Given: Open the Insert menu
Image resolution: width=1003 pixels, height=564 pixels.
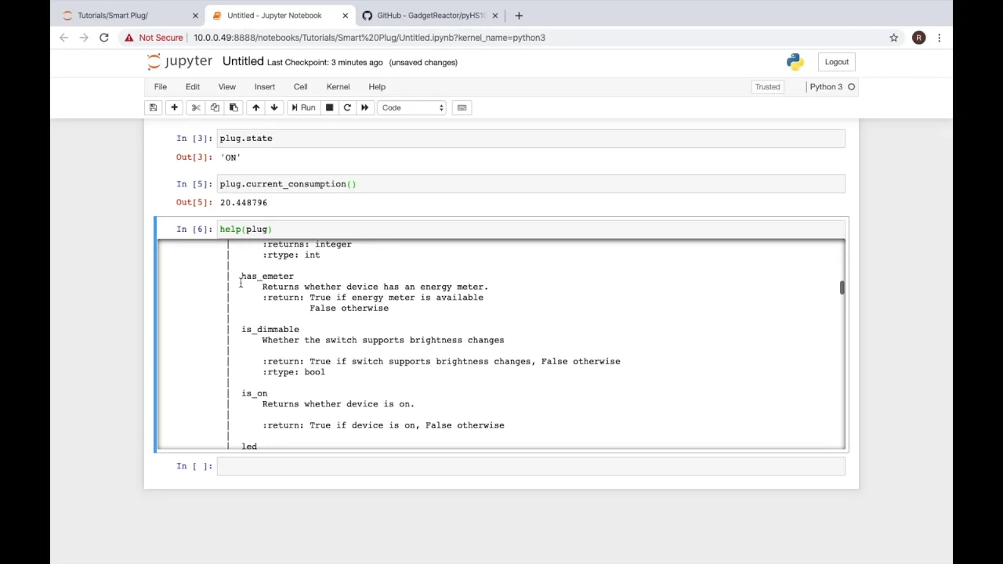Looking at the screenshot, I should pos(264,87).
